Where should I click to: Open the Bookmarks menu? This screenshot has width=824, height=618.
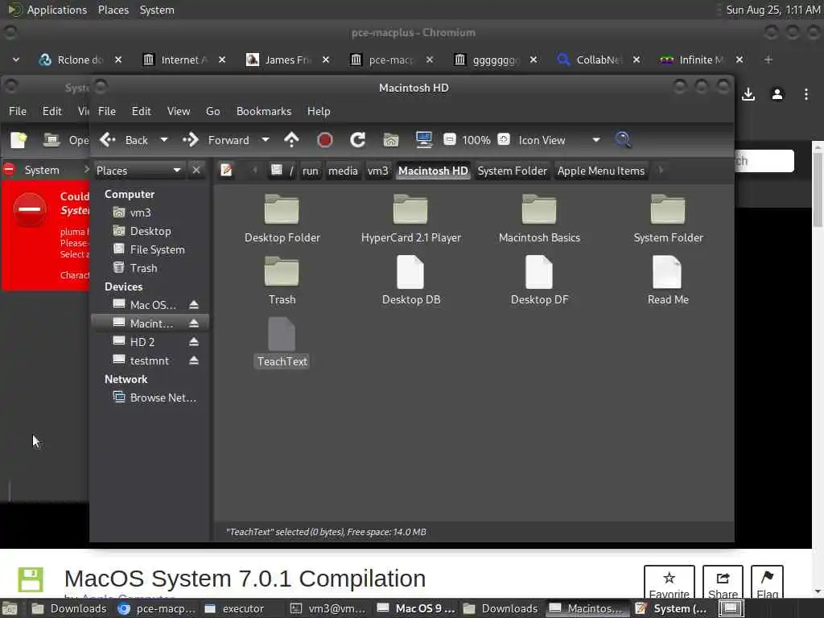(264, 111)
